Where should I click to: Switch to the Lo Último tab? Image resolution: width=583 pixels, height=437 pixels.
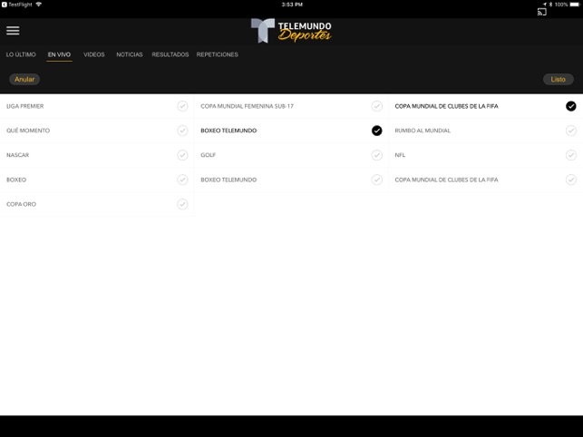21,54
